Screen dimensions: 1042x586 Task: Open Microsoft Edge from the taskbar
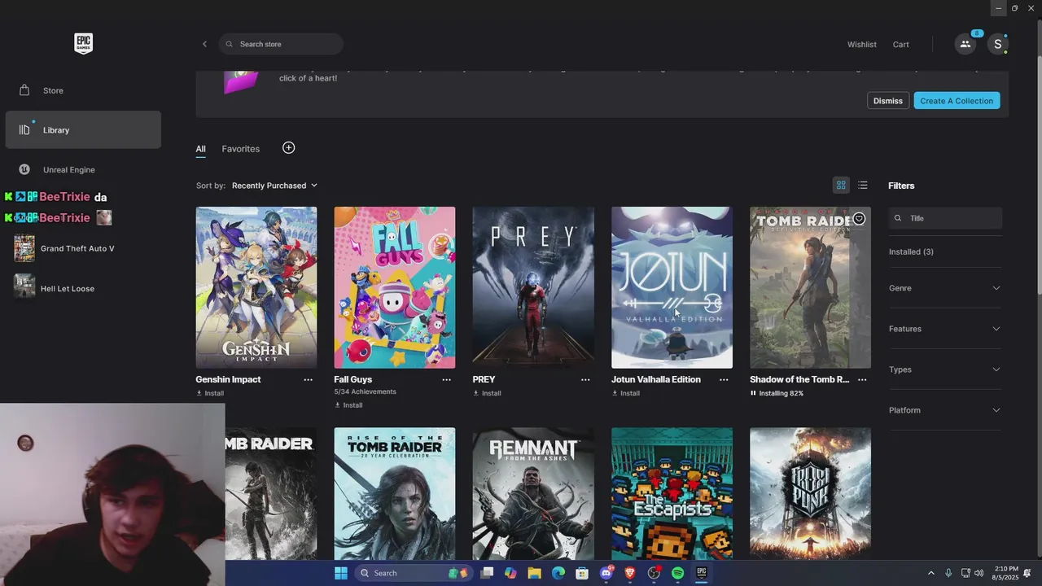click(x=558, y=573)
